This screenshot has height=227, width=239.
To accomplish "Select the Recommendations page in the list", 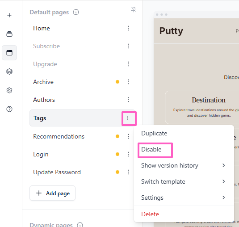I will (59, 136).
